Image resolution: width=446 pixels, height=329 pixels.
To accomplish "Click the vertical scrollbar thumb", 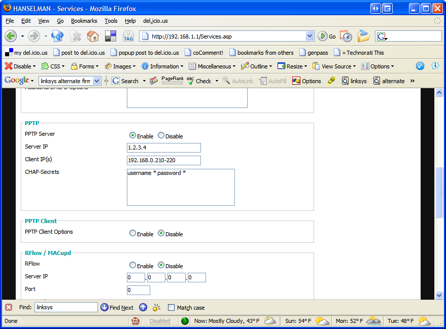I will (439, 192).
